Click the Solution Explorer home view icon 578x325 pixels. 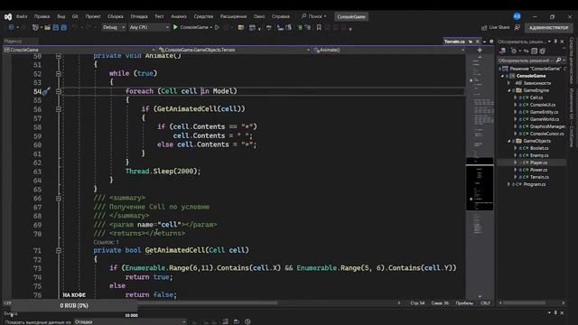click(502, 51)
